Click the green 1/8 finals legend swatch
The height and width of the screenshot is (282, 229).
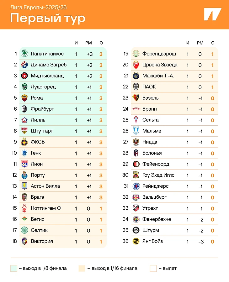(x=13, y=268)
